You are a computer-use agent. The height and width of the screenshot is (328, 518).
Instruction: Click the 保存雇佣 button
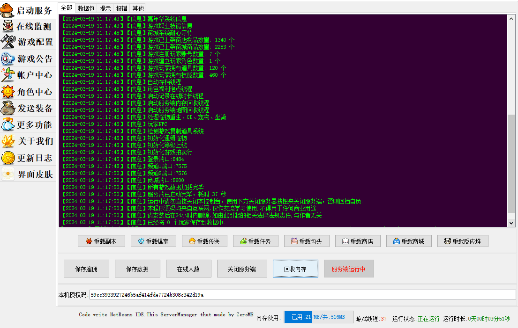coord(86,269)
